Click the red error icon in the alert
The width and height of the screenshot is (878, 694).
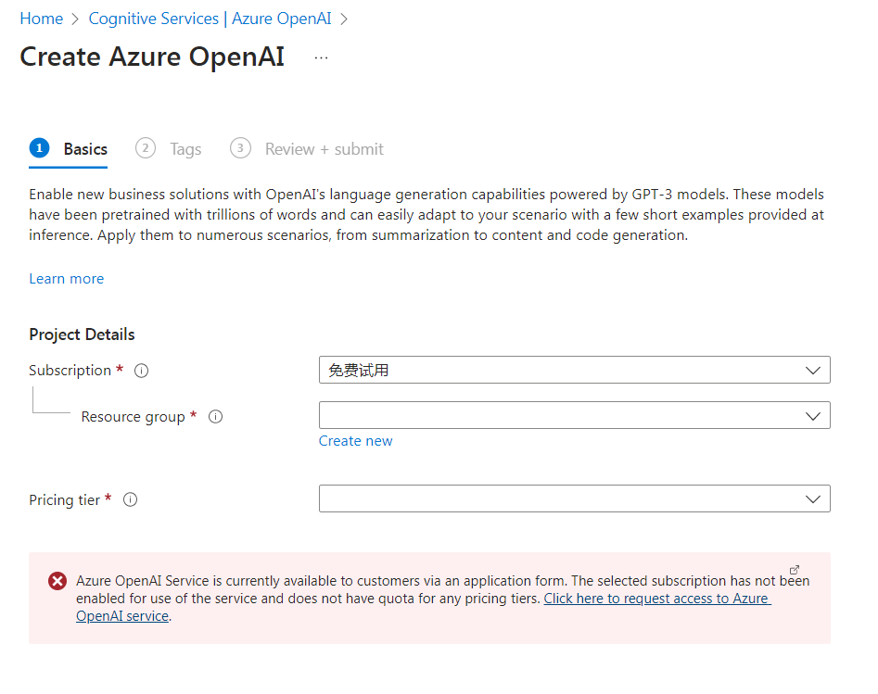click(x=57, y=581)
